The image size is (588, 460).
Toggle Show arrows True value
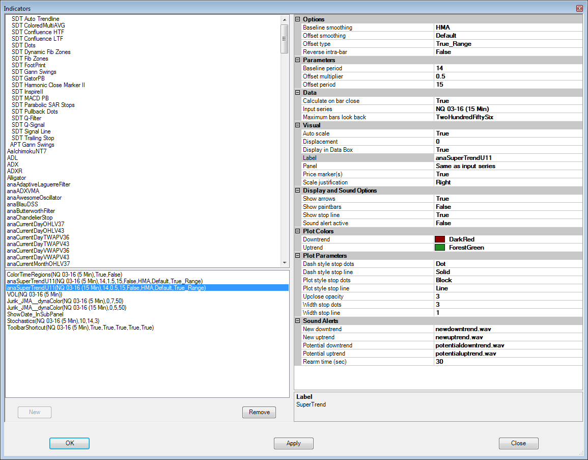coord(508,199)
